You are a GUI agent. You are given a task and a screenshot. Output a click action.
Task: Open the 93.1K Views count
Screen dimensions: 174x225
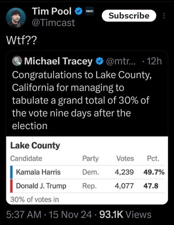[125, 215]
